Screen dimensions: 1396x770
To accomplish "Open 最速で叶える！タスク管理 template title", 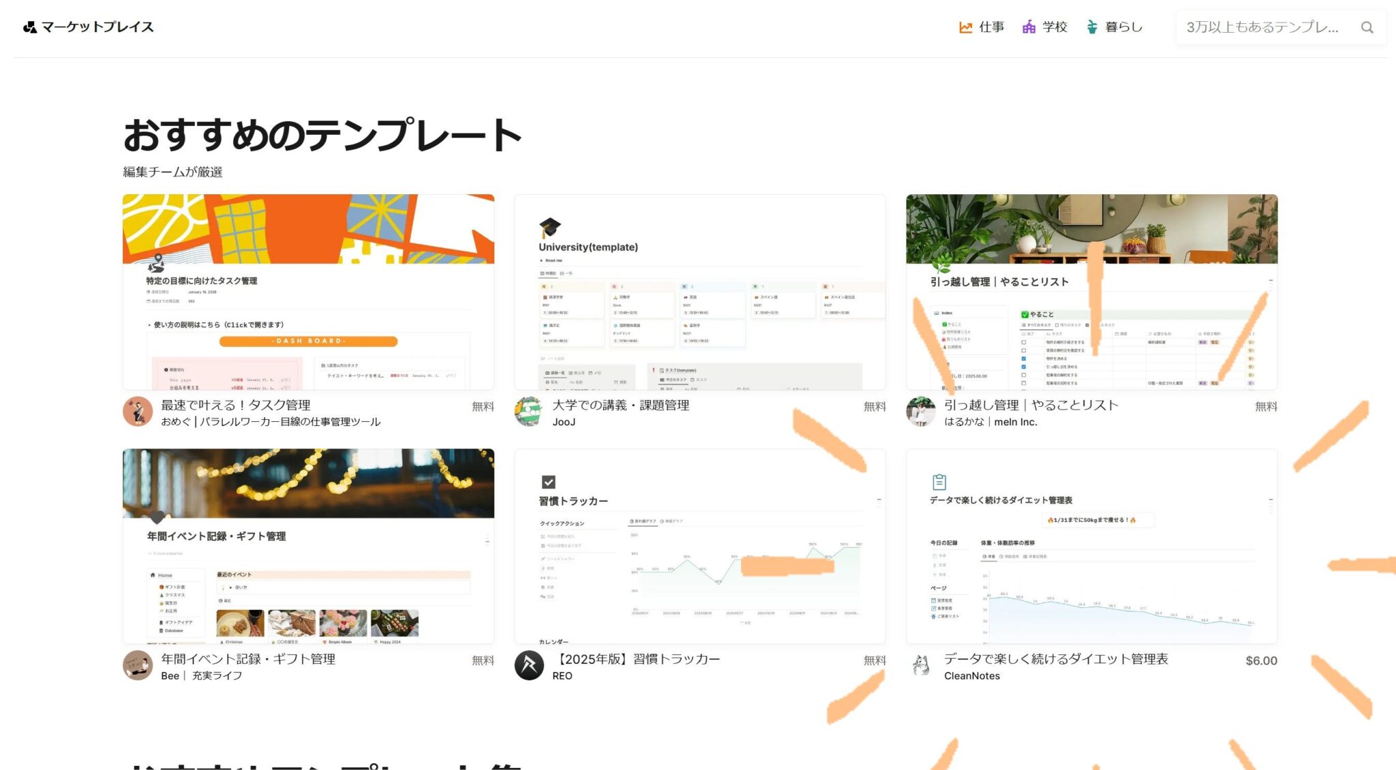I will [235, 405].
